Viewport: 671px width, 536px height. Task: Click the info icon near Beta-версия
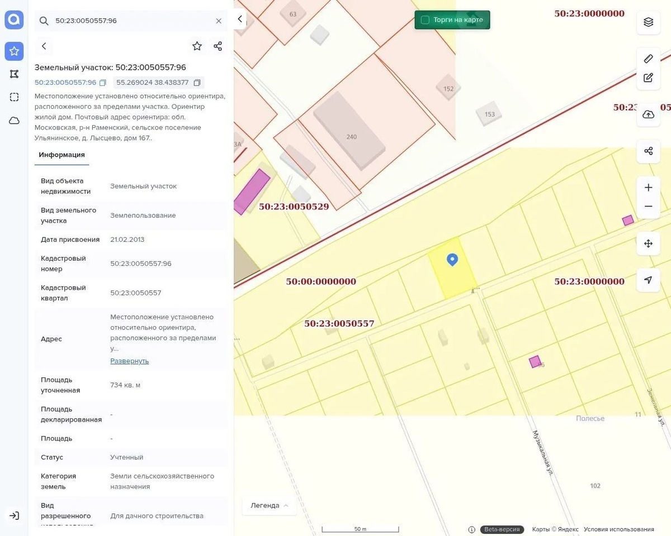[471, 529]
